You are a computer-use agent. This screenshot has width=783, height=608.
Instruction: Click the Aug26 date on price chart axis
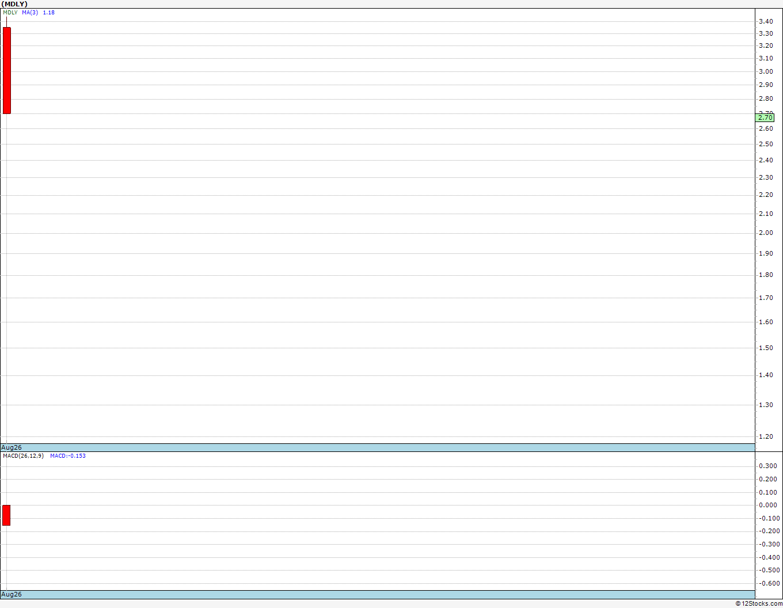pos(12,447)
